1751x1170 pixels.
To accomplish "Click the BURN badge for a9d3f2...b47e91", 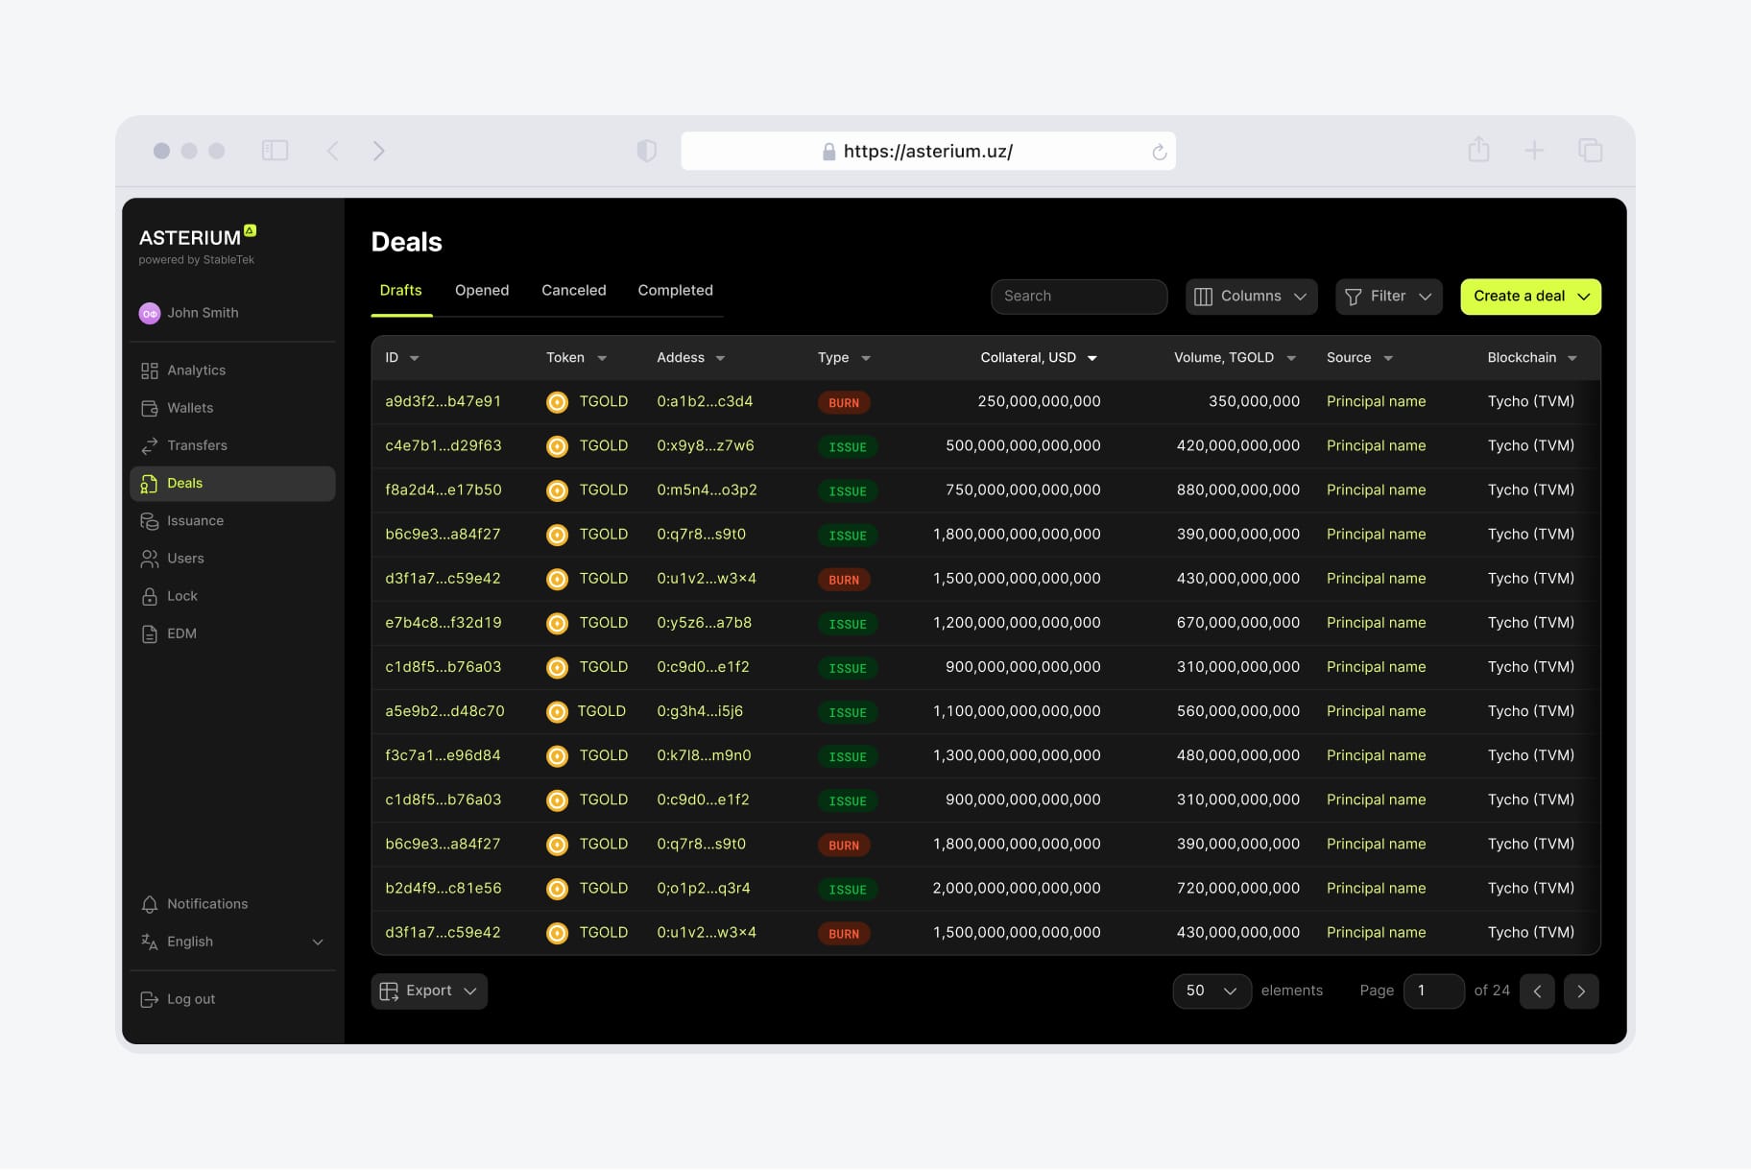I will (x=844, y=403).
